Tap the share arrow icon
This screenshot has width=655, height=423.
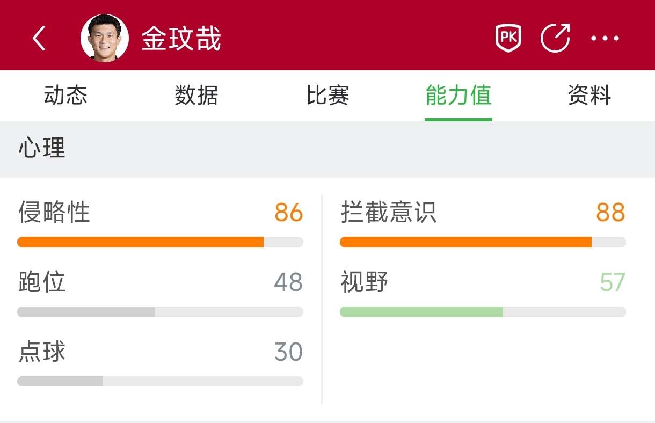(x=555, y=39)
